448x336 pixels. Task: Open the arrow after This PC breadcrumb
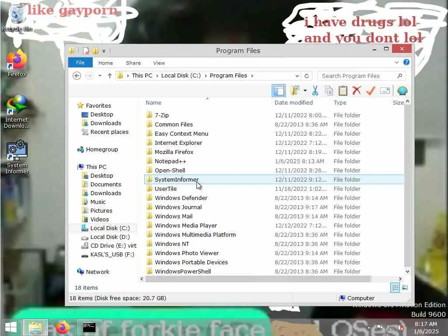click(x=157, y=76)
